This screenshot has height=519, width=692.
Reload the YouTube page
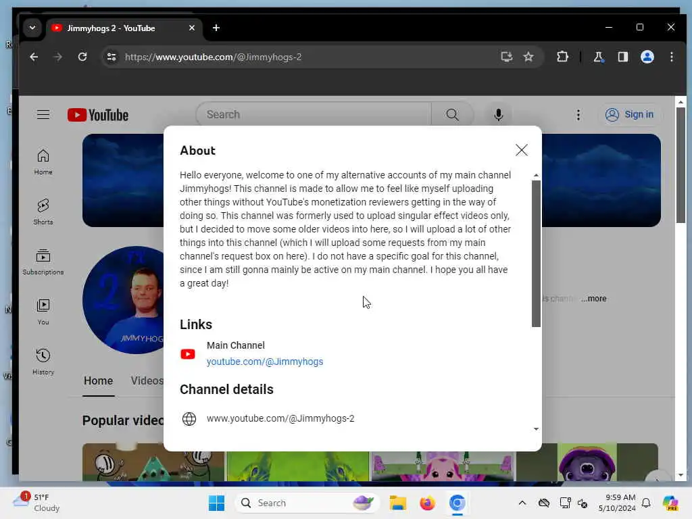coord(82,57)
